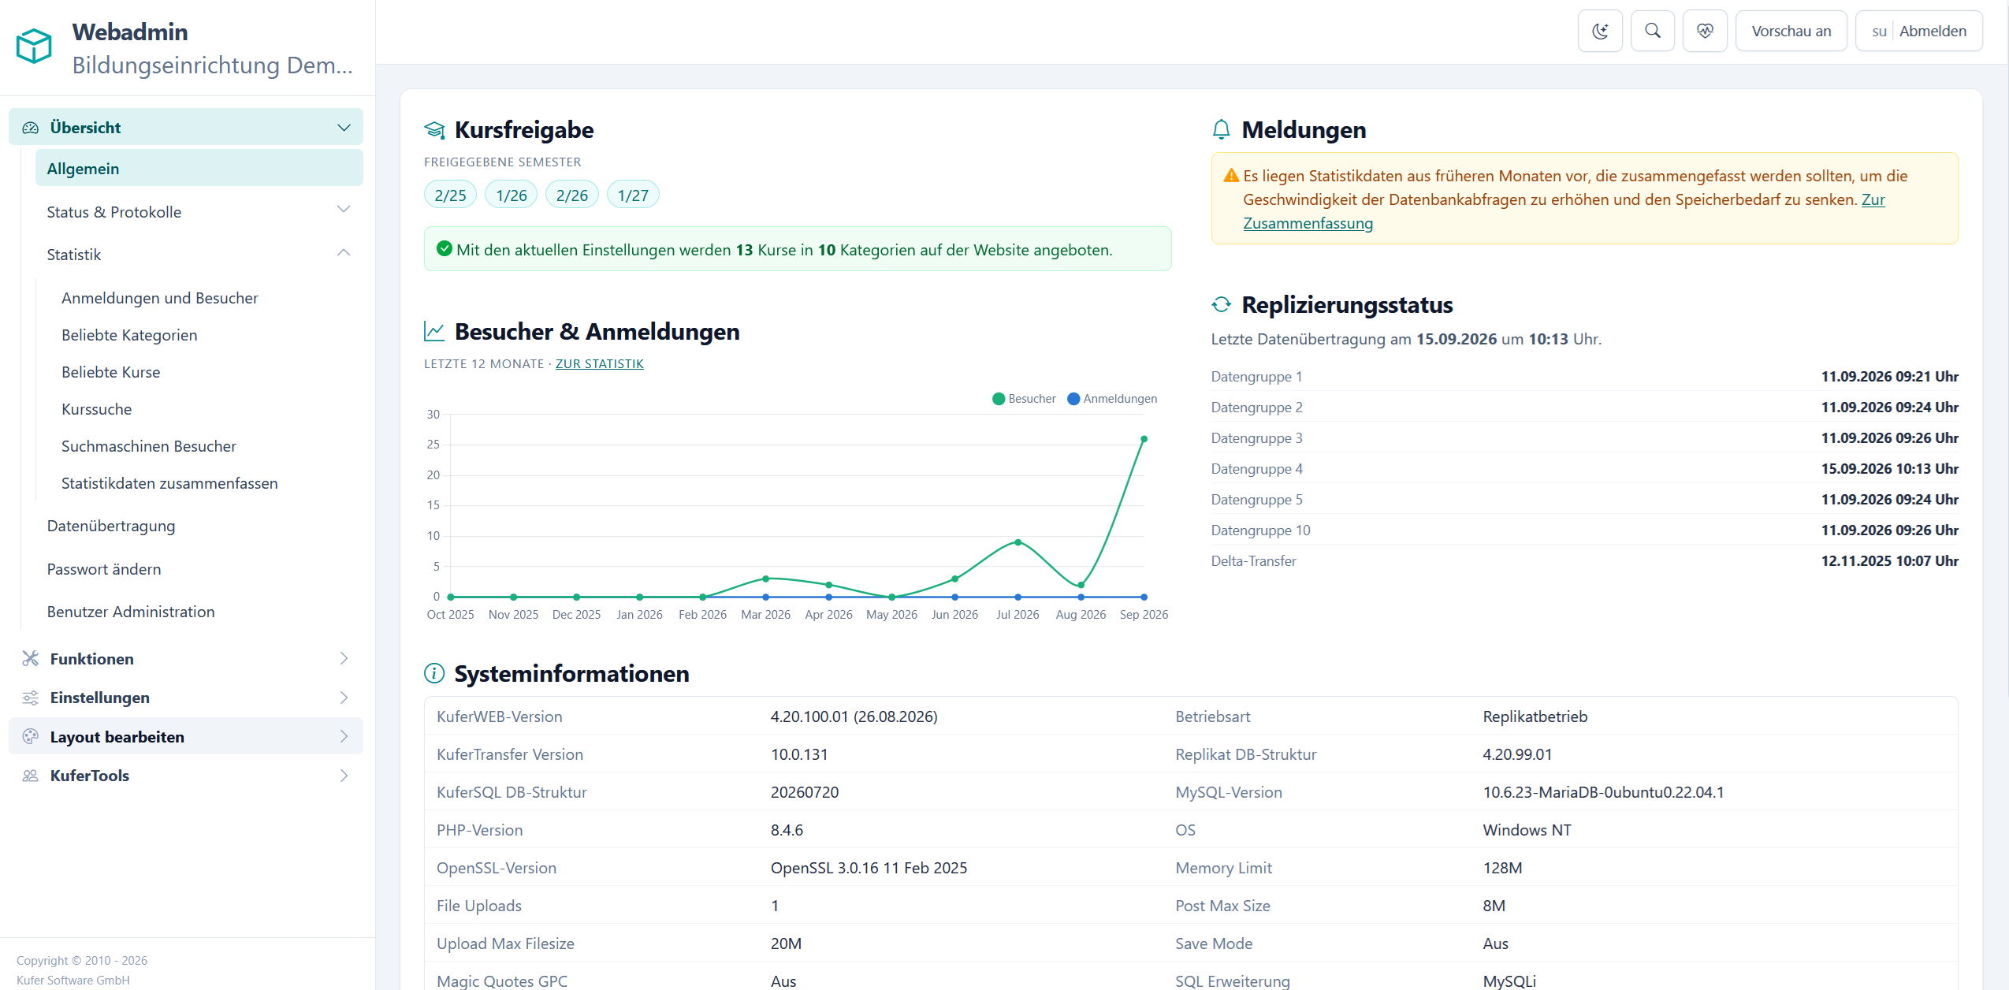This screenshot has width=2009, height=990.
Task: Toggle Anmeldungen series in chart legend
Action: point(1112,399)
